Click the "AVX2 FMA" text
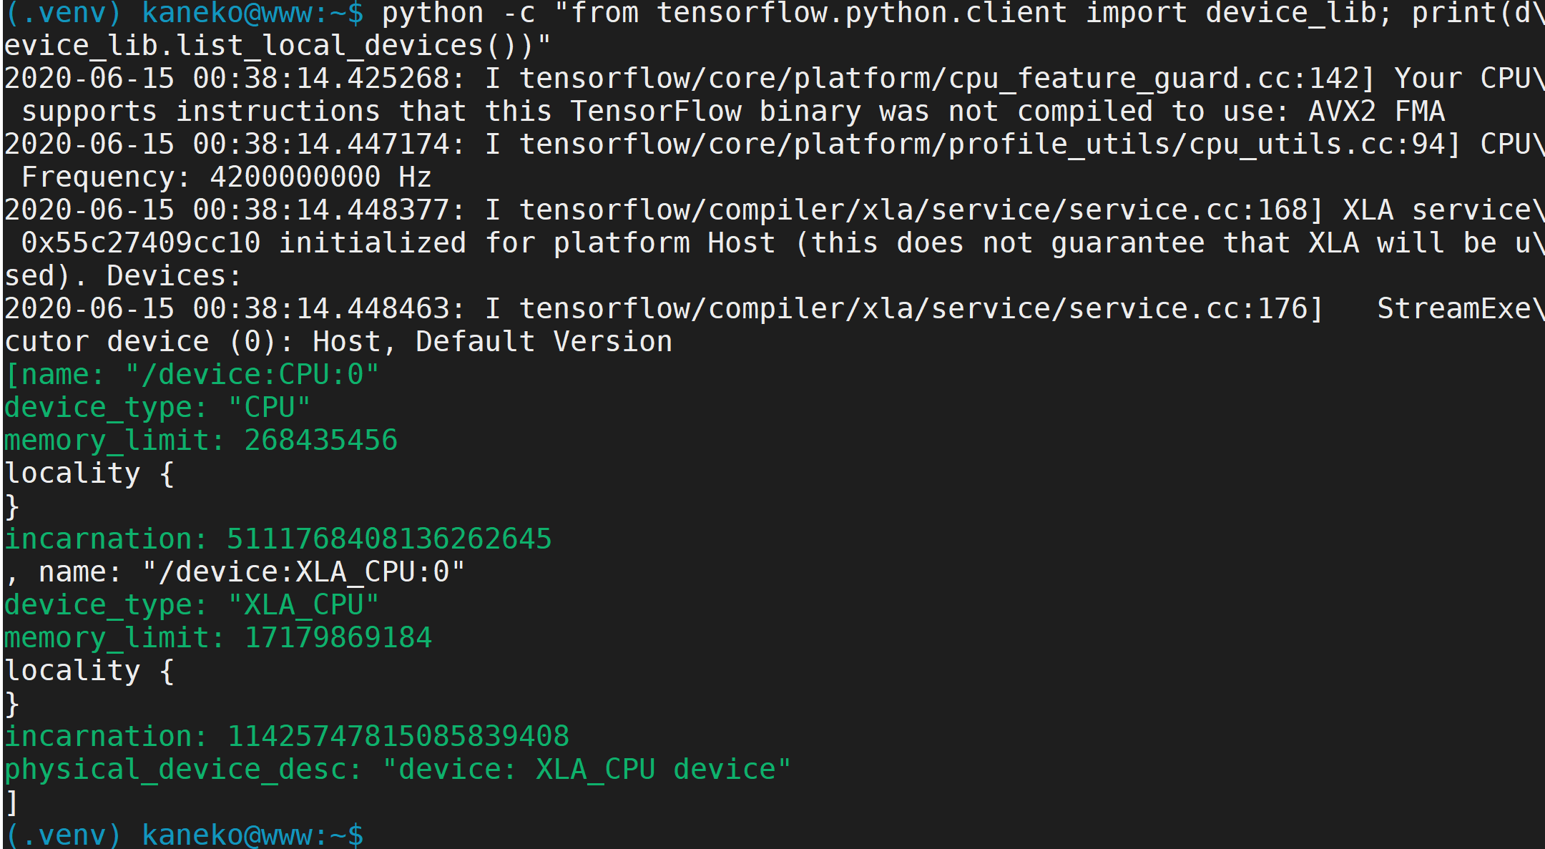This screenshot has width=1545, height=849. 1376,111
